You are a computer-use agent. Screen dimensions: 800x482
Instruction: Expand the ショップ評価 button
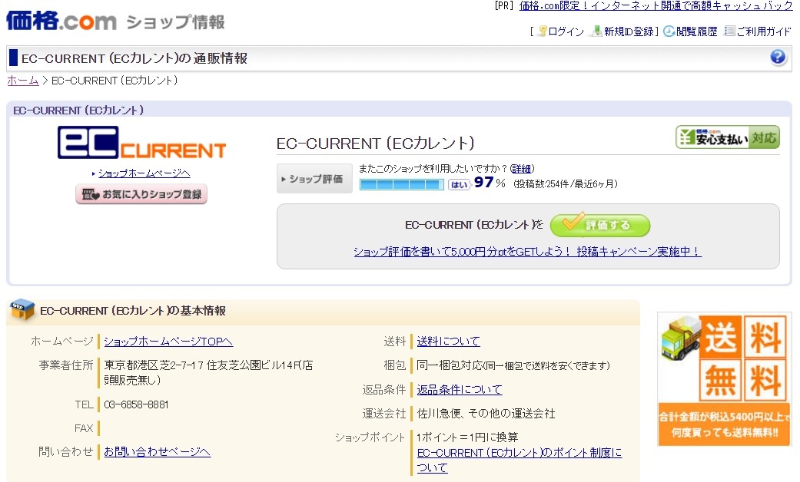tap(314, 179)
